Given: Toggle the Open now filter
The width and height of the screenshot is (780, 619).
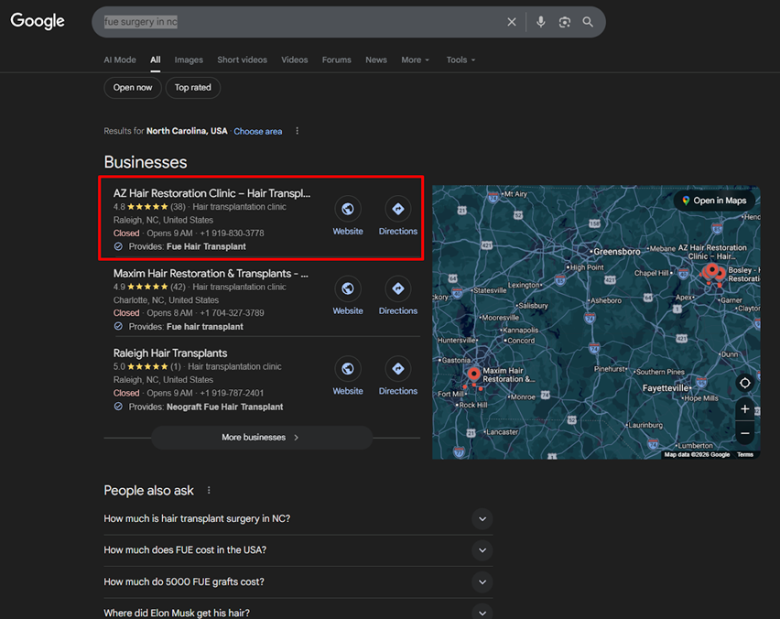Looking at the screenshot, I should click(133, 88).
